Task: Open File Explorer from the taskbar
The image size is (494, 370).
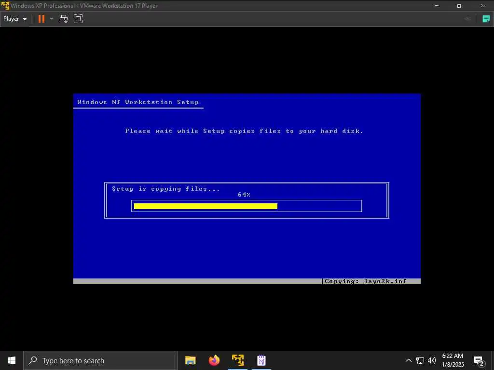Action: pos(190,360)
